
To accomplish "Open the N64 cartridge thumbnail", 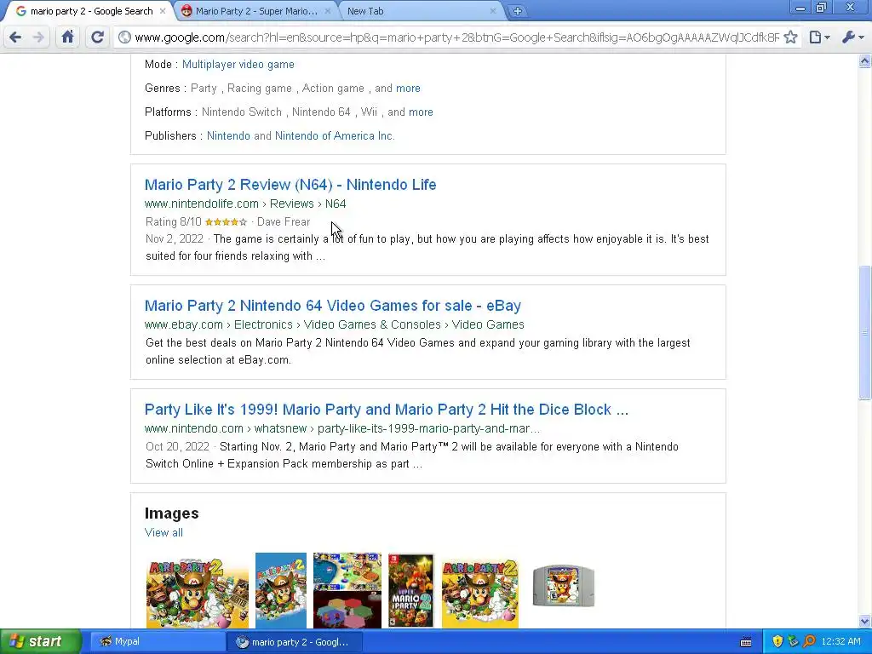I will [x=564, y=586].
